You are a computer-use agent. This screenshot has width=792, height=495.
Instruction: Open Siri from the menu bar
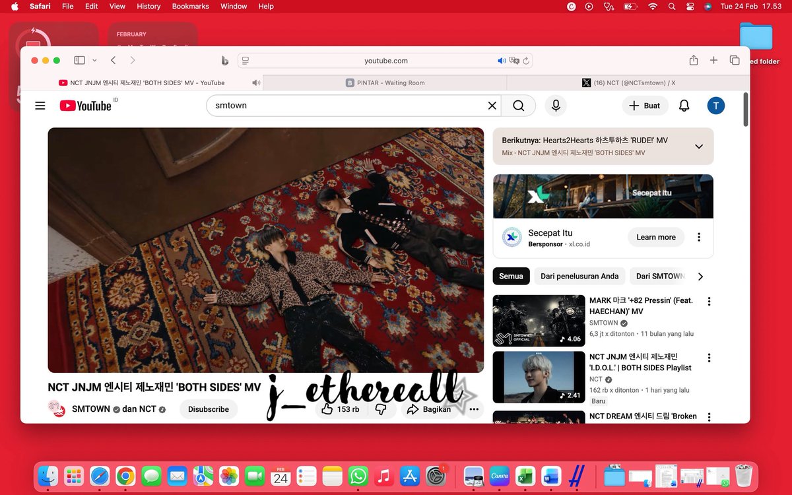pyautogui.click(x=708, y=6)
